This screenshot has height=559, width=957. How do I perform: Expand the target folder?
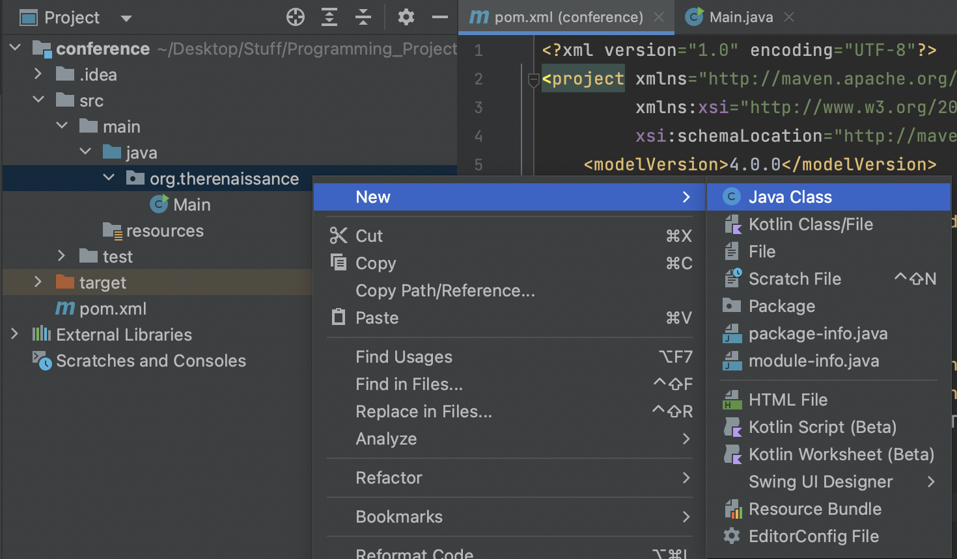[x=38, y=282]
